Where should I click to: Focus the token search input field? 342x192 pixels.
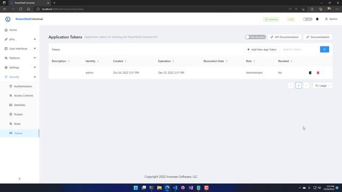[300, 50]
